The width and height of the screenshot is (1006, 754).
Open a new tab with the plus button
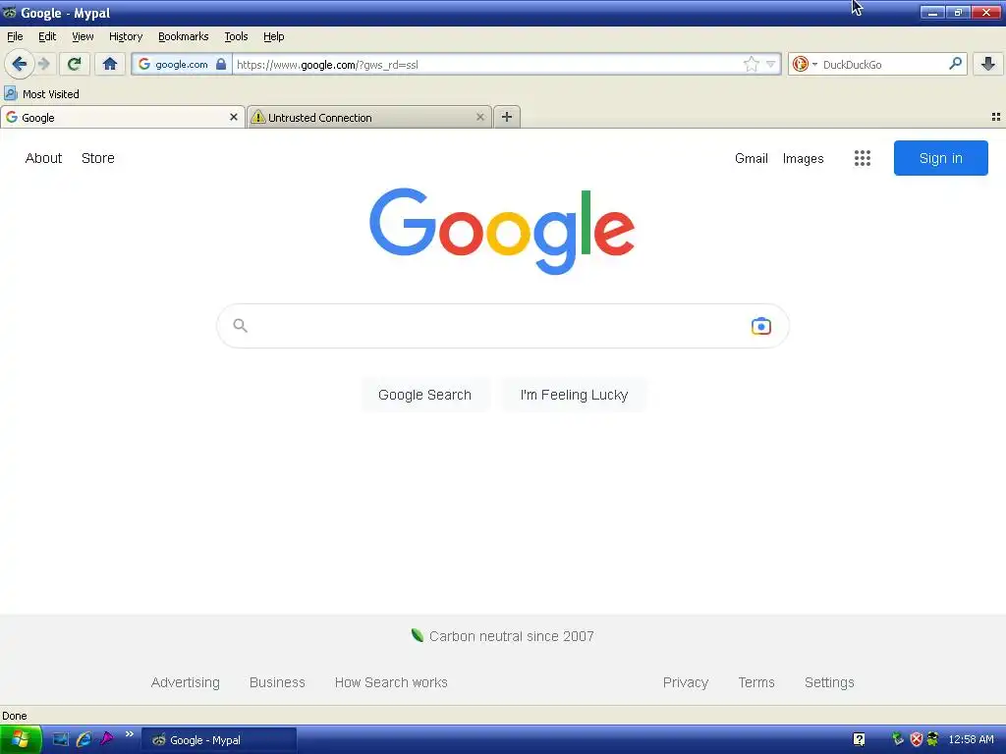click(x=507, y=117)
